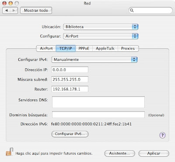Open the Asistente button

coord(119,153)
